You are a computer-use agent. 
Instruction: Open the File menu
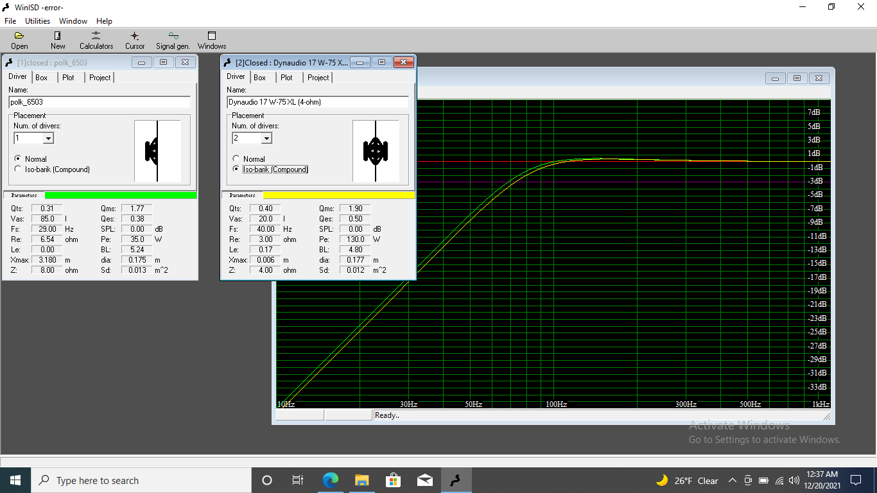(10, 21)
